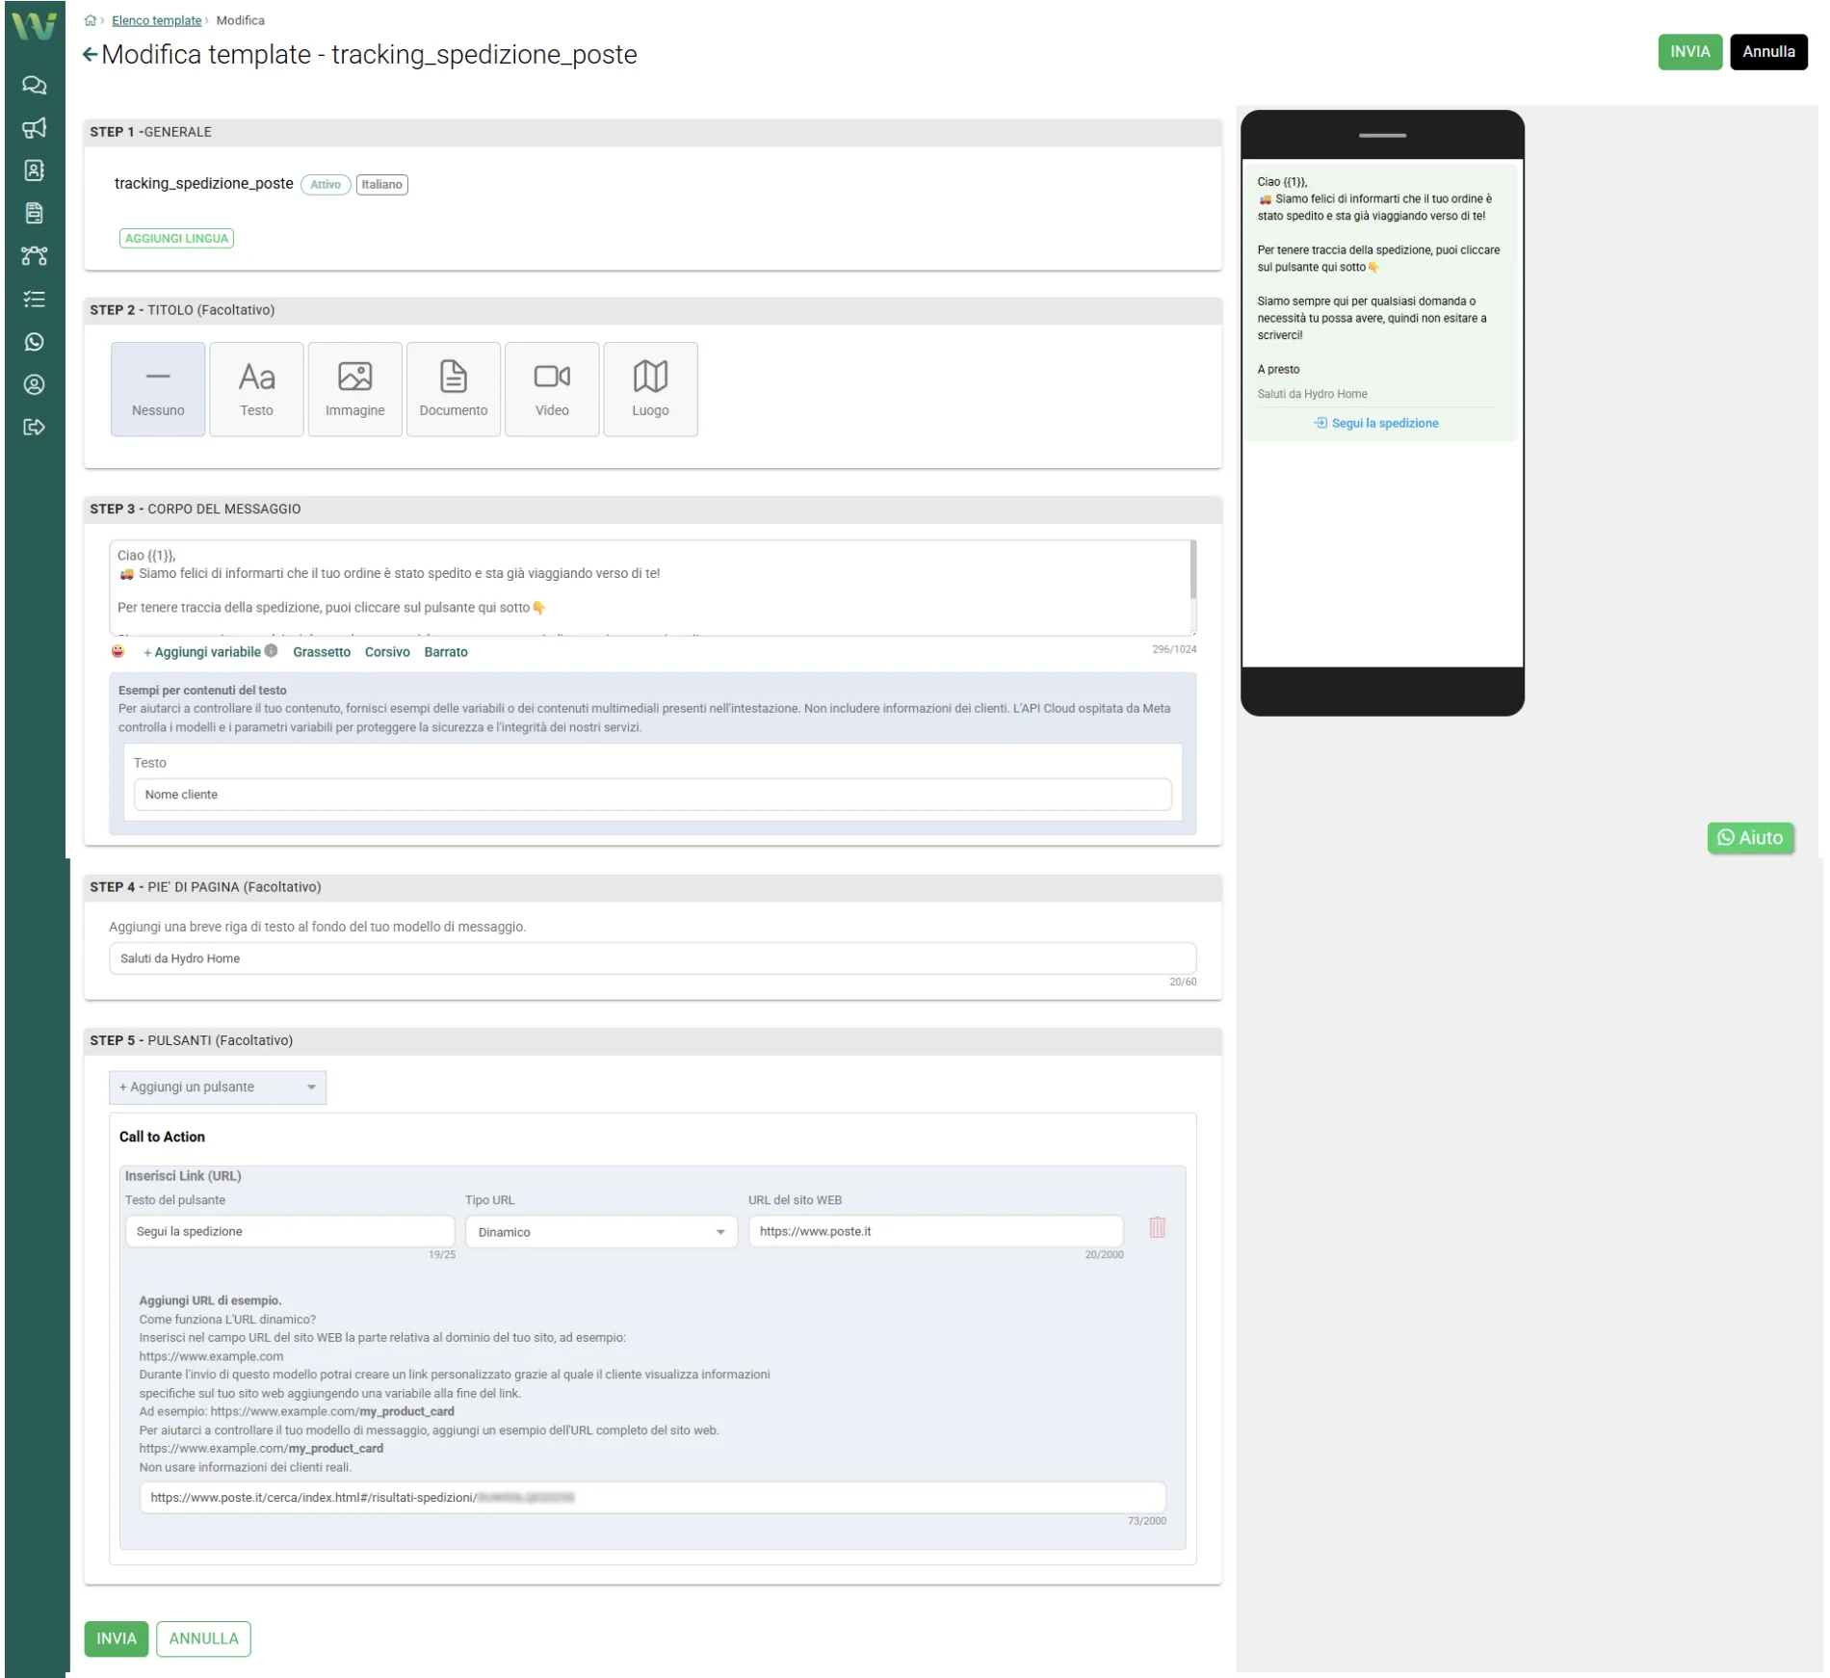Click the footer text input field

point(652,958)
